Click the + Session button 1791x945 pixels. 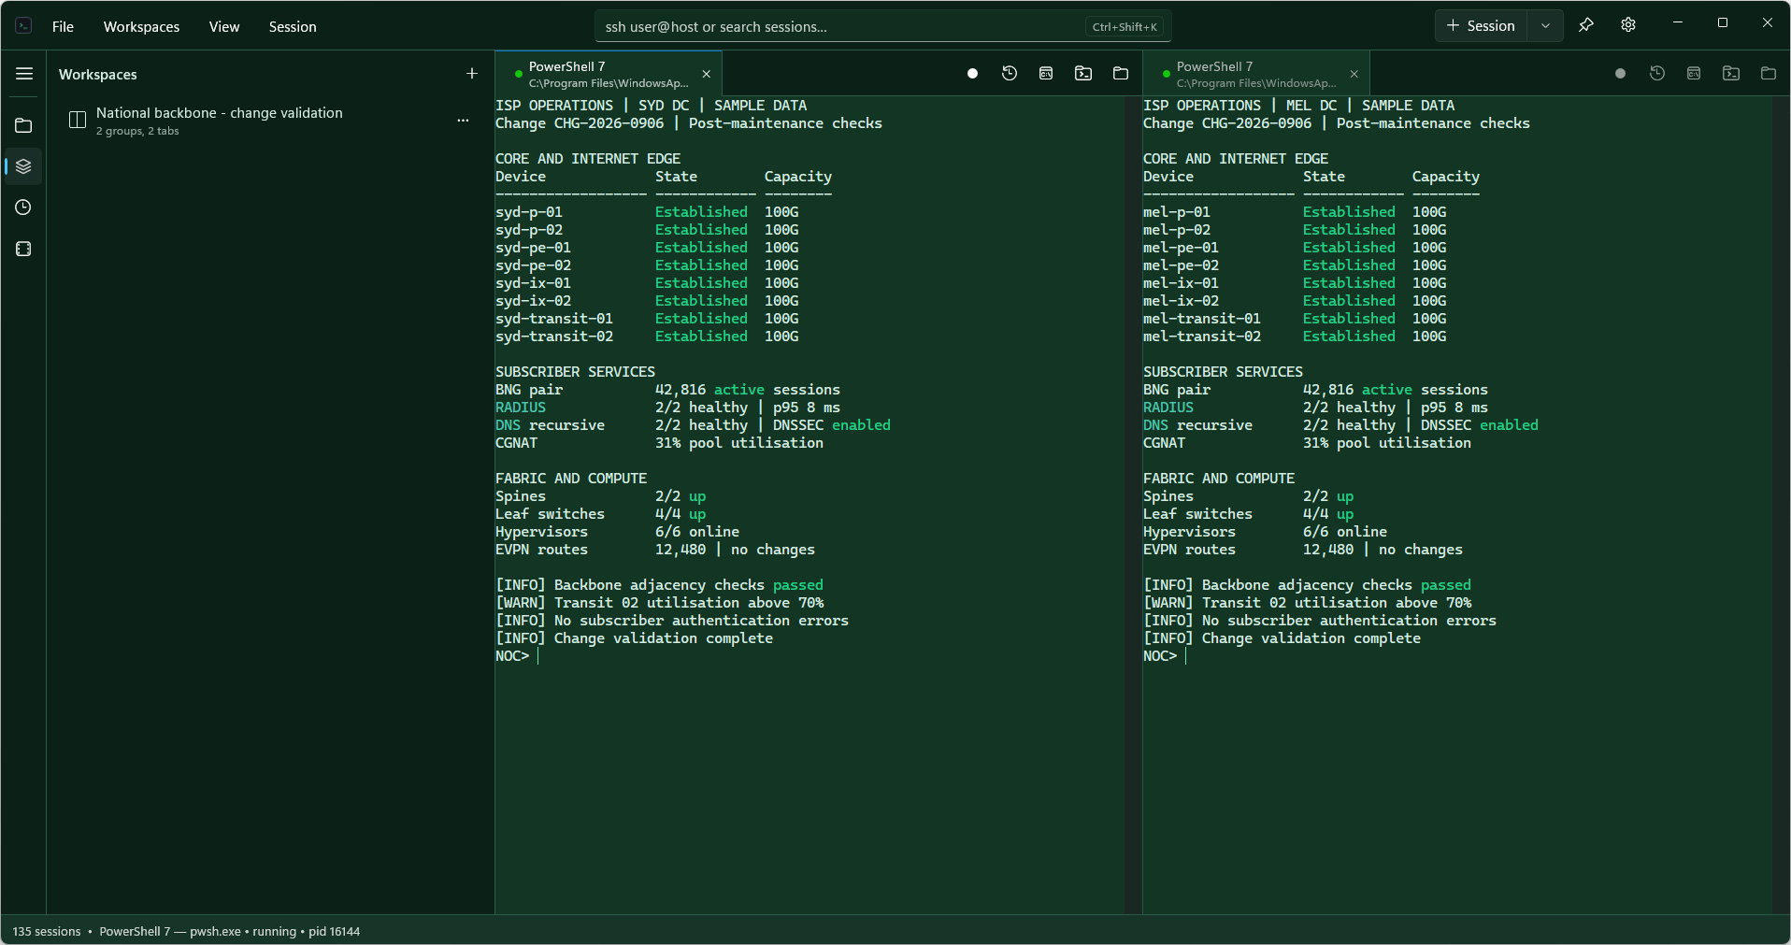point(1482,26)
